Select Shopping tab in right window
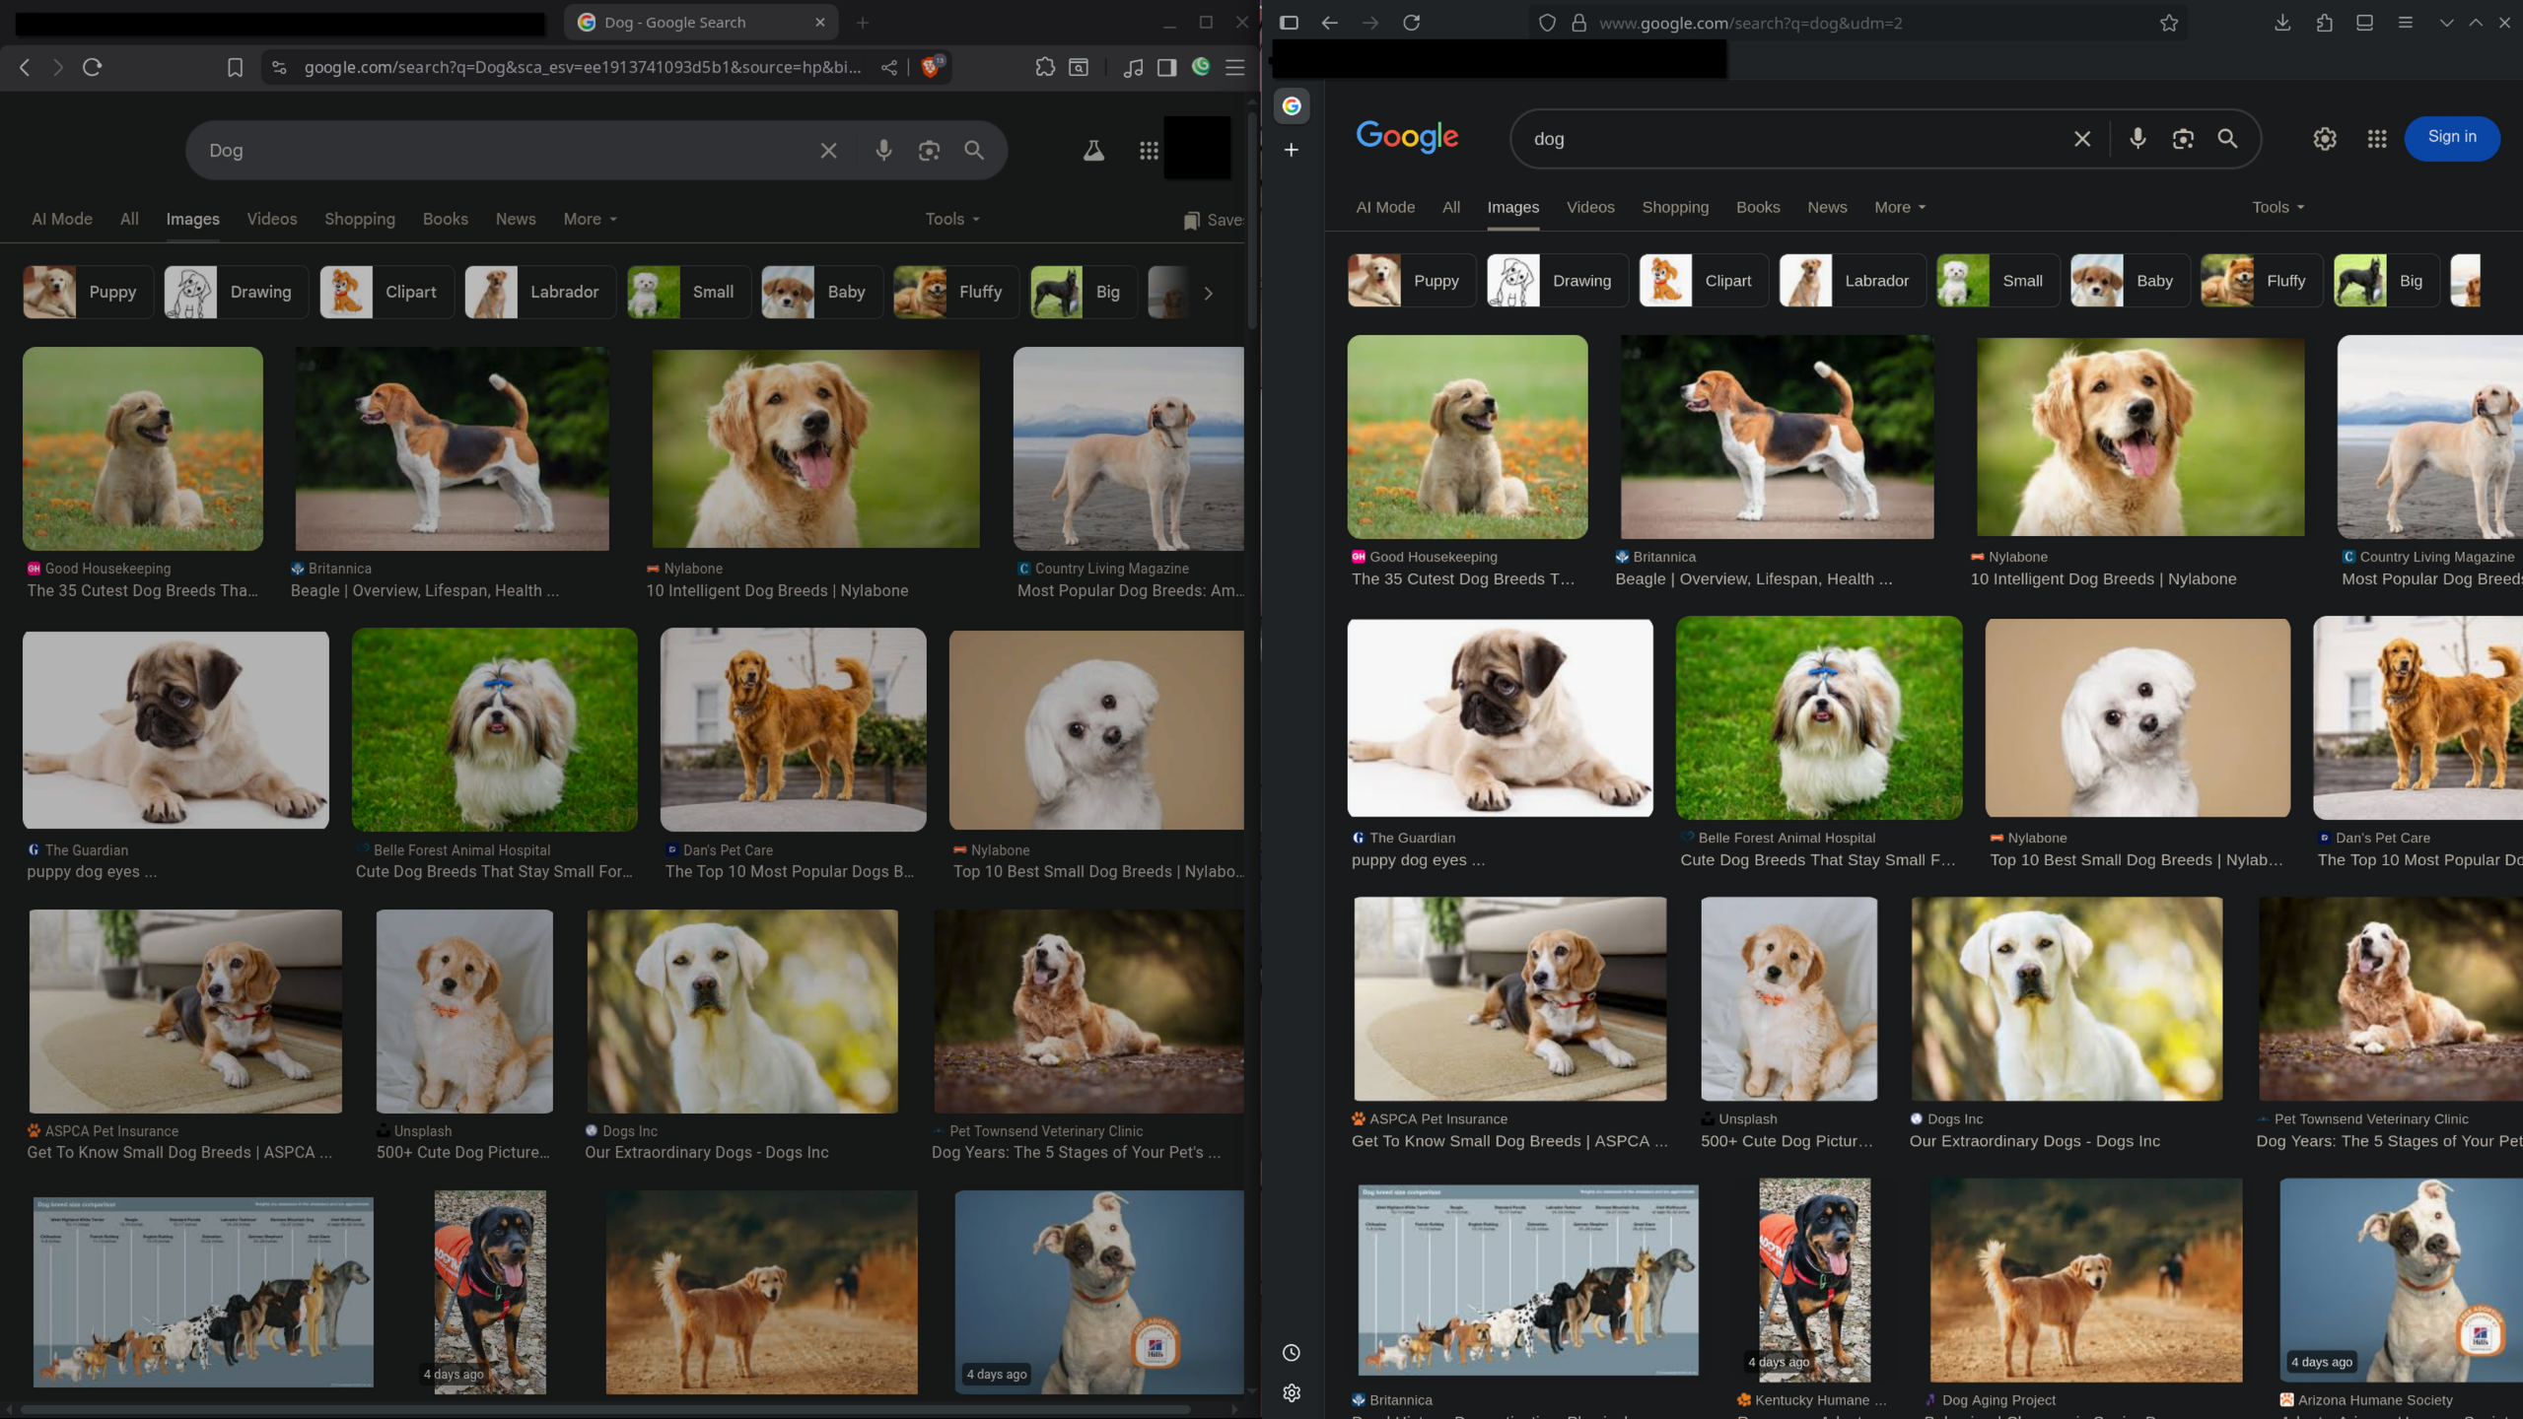This screenshot has width=2523, height=1419. [x=1674, y=207]
